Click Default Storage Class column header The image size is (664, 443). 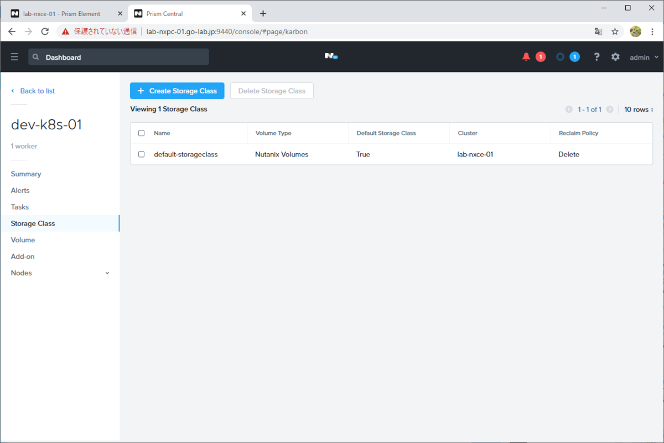click(x=386, y=133)
